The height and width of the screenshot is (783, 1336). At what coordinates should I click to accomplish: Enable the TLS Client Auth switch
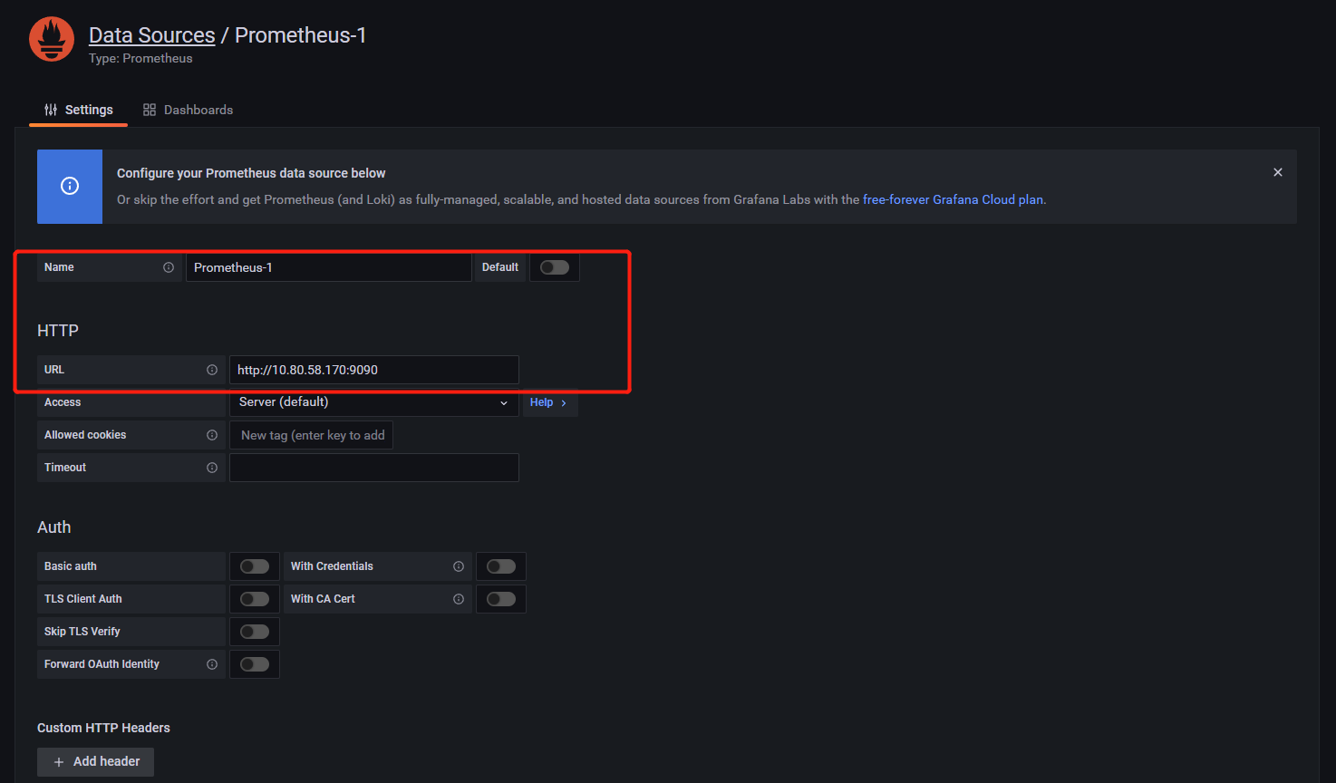click(x=255, y=599)
